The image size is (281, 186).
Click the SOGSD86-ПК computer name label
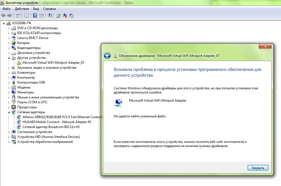[x=21, y=23]
